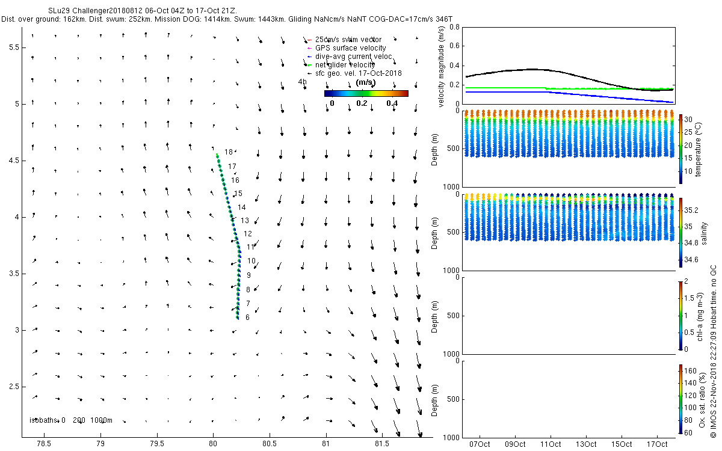Image resolution: width=722 pixels, height=451 pixels.
Task: Click latitude tick 3.5 on map axis
Action: (x=14, y=274)
